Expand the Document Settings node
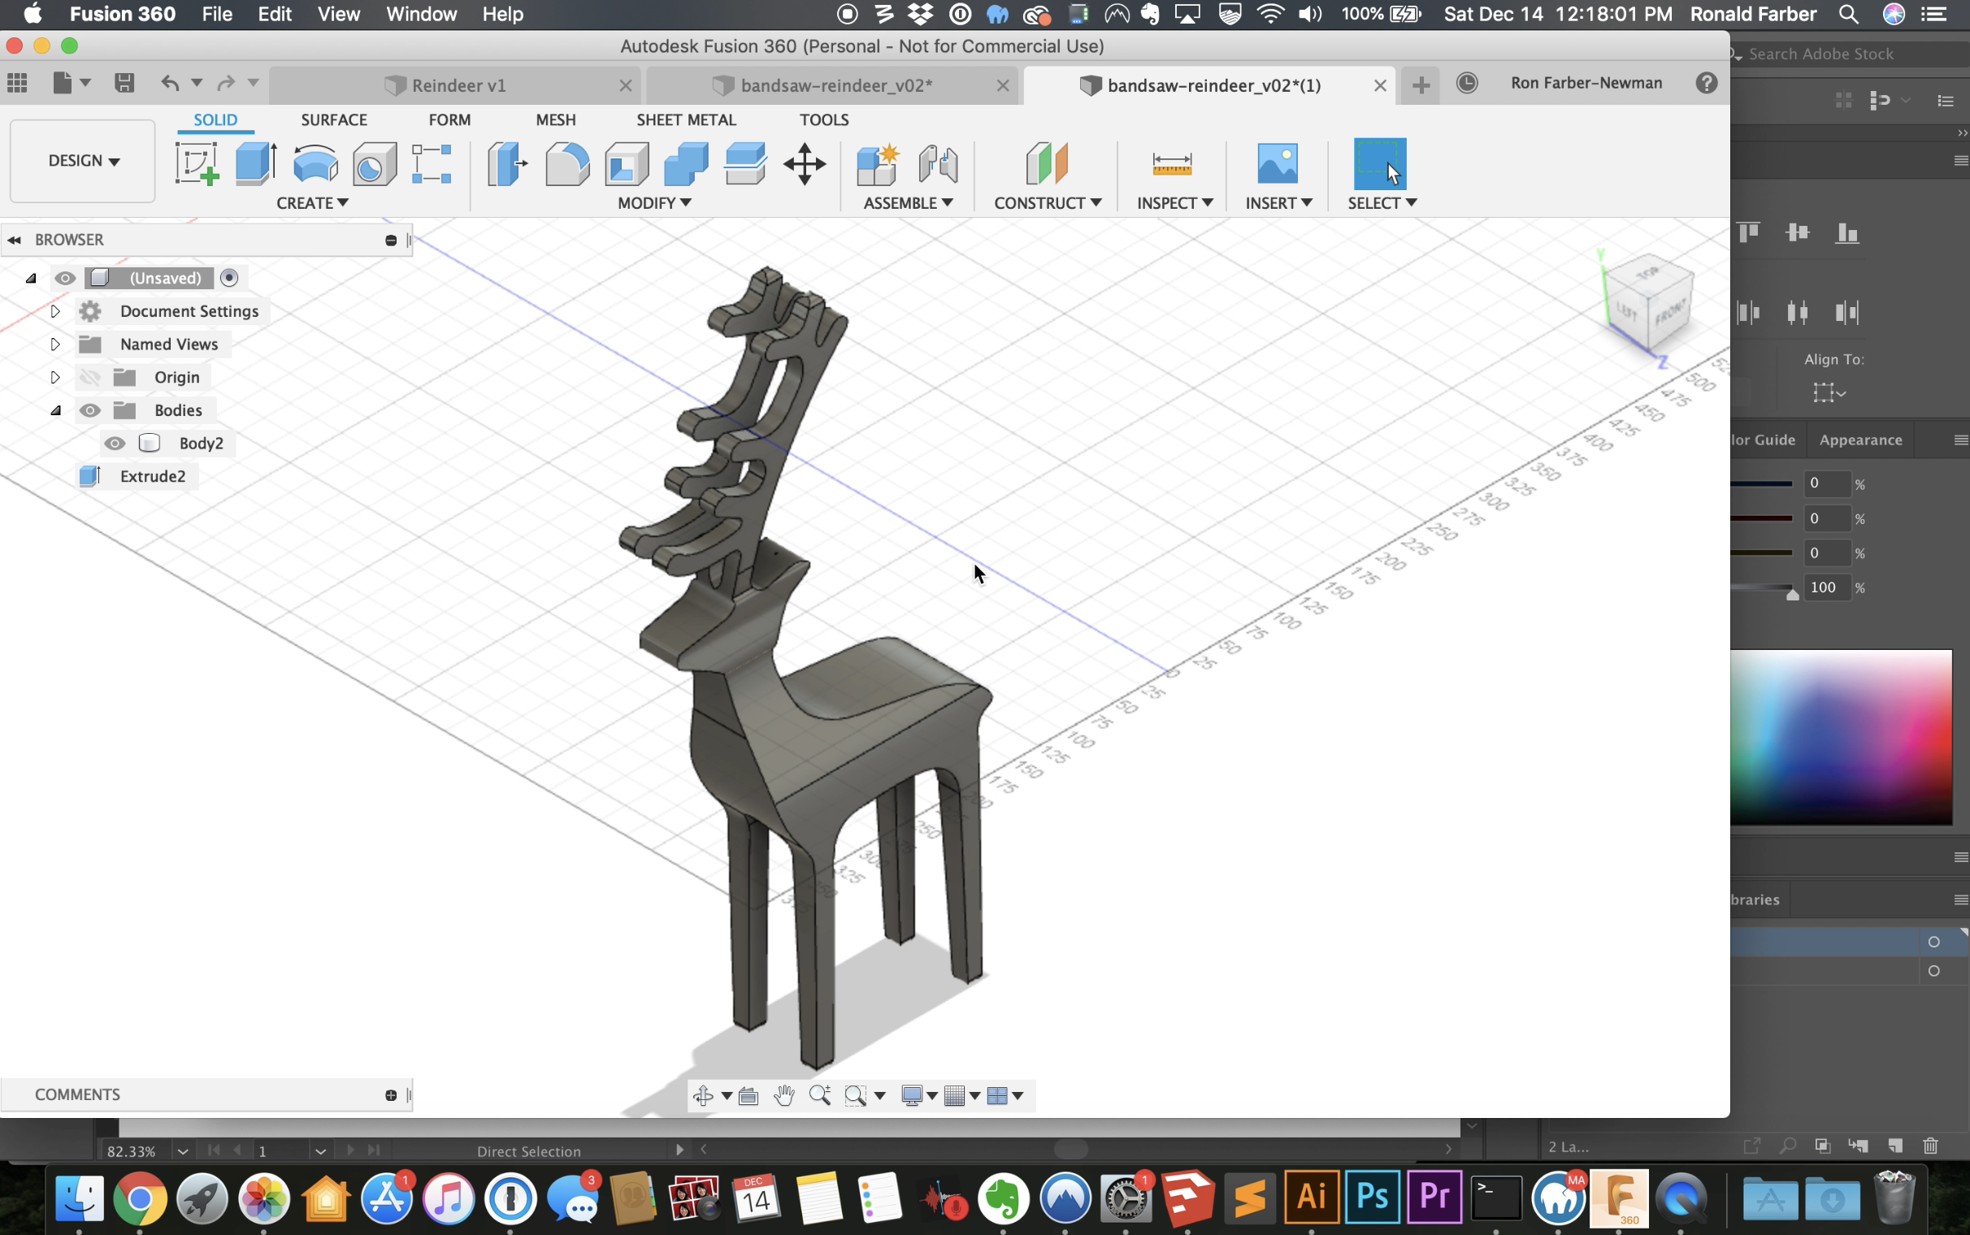 point(54,311)
